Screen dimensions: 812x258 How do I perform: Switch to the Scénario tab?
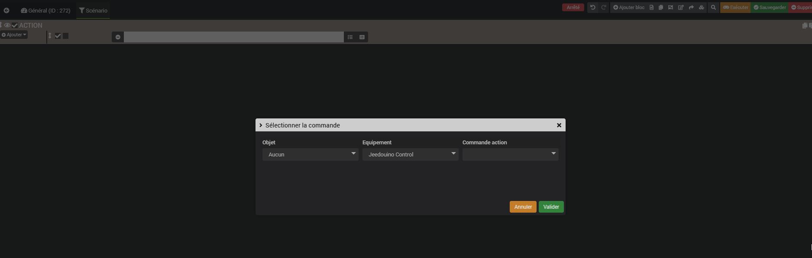93,10
